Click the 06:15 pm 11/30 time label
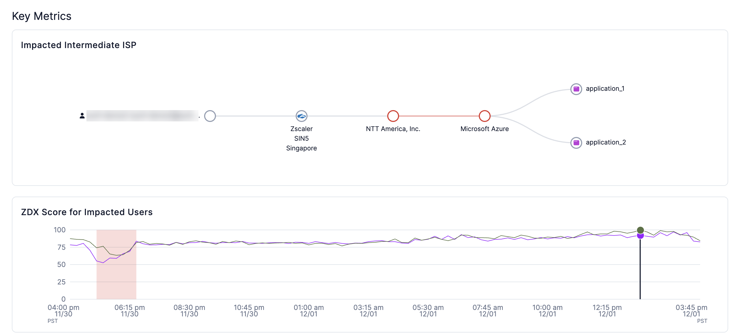The image size is (740, 336). [130, 311]
